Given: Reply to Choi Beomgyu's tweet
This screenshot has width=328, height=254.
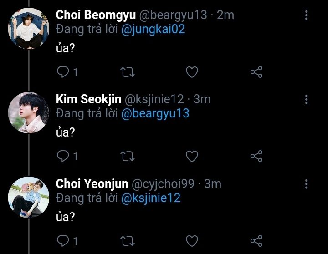Looking at the screenshot, I should click(63, 72).
